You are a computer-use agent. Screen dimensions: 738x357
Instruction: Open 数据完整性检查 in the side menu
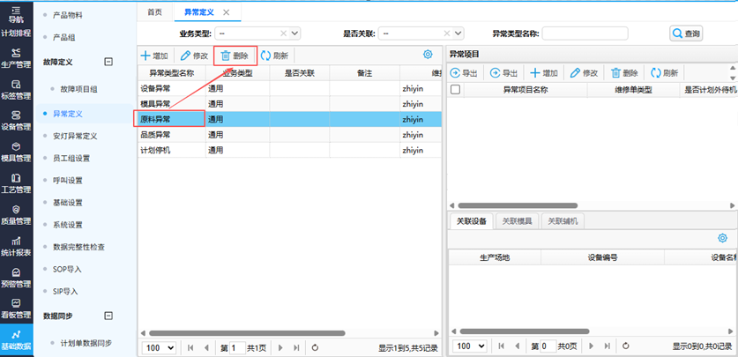pos(79,247)
